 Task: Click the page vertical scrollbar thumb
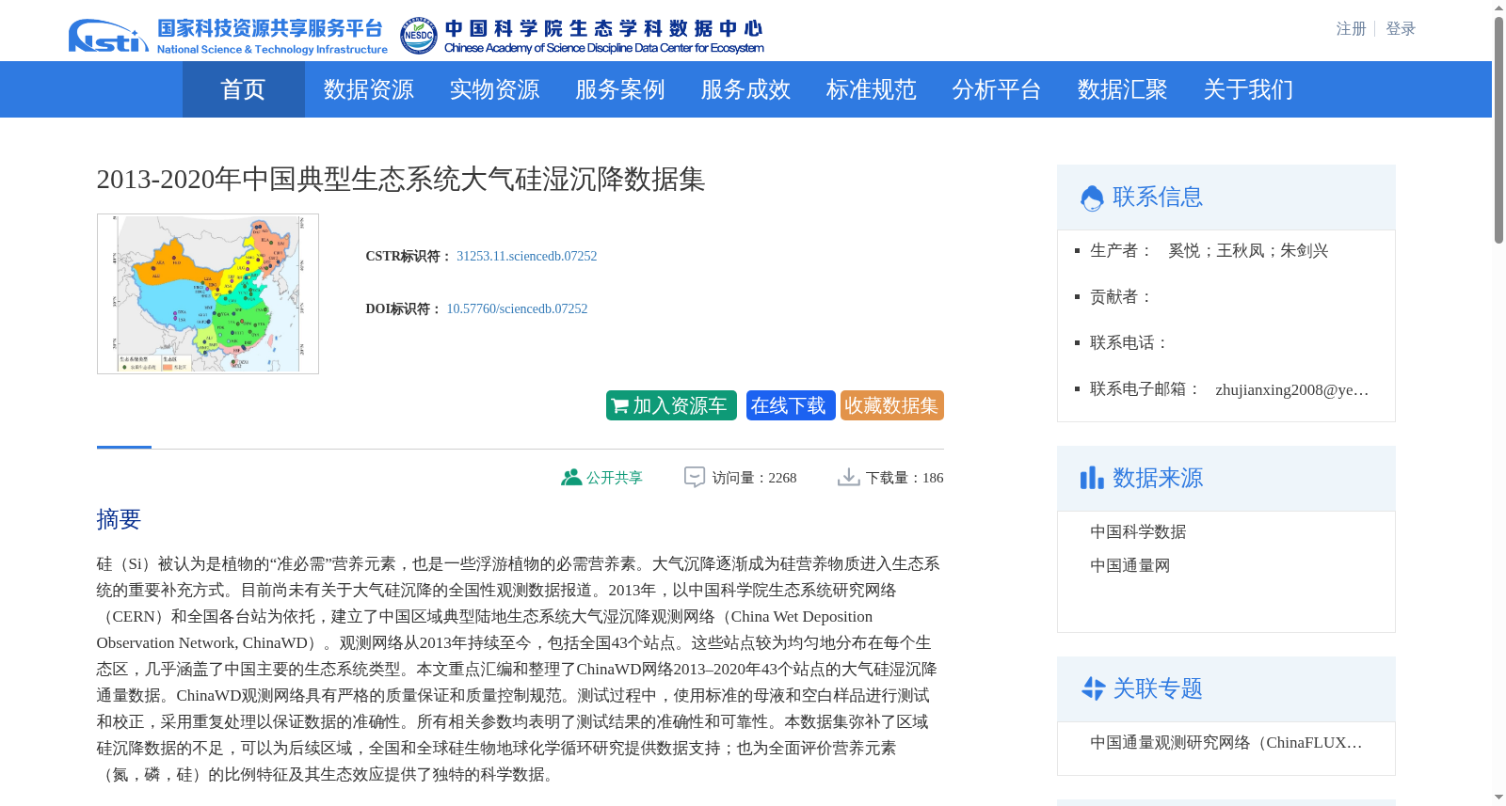click(x=1498, y=130)
